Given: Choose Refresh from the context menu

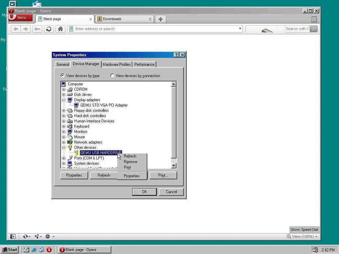Looking at the screenshot, I should tap(132, 156).
